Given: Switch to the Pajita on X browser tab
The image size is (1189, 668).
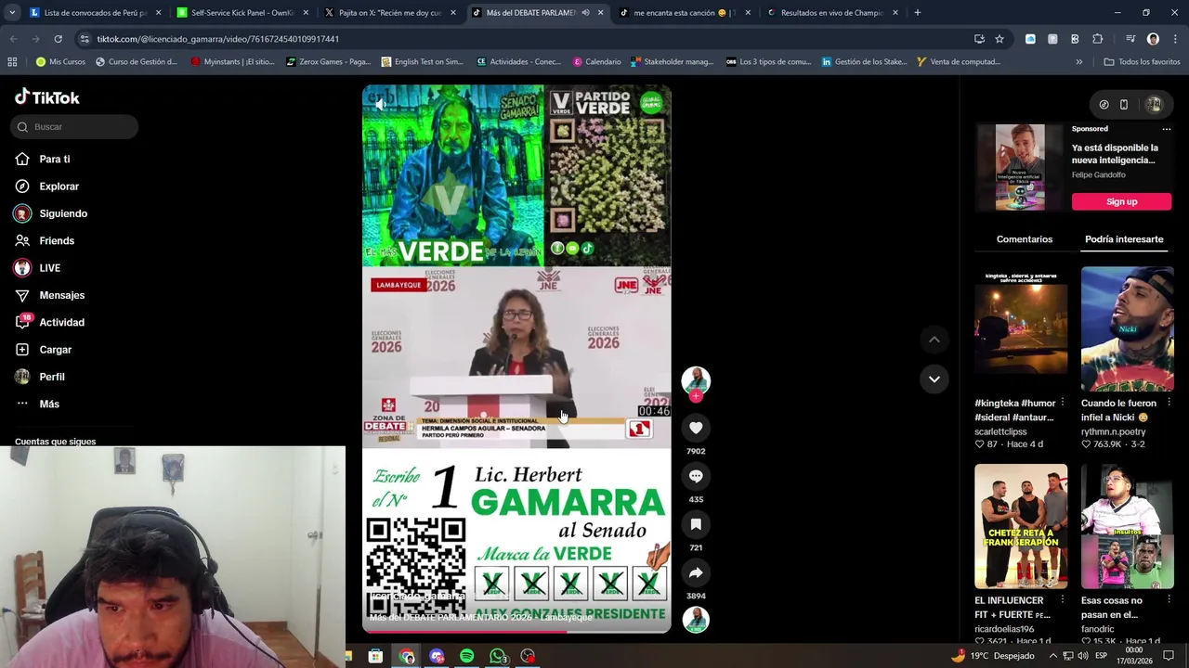Looking at the screenshot, I should point(389,13).
